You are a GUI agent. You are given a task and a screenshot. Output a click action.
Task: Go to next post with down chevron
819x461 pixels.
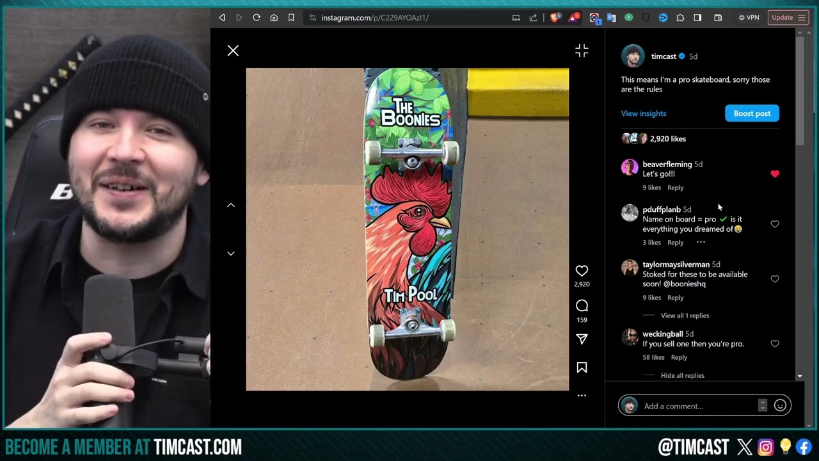click(231, 254)
